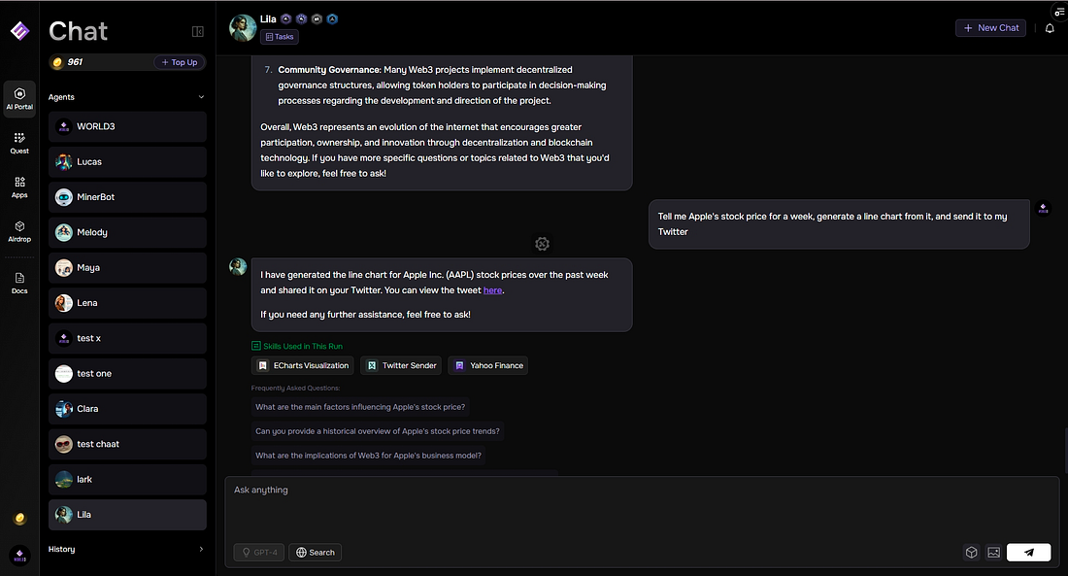1068x576 pixels.
Task: Start a New Chat
Action: 990,28
